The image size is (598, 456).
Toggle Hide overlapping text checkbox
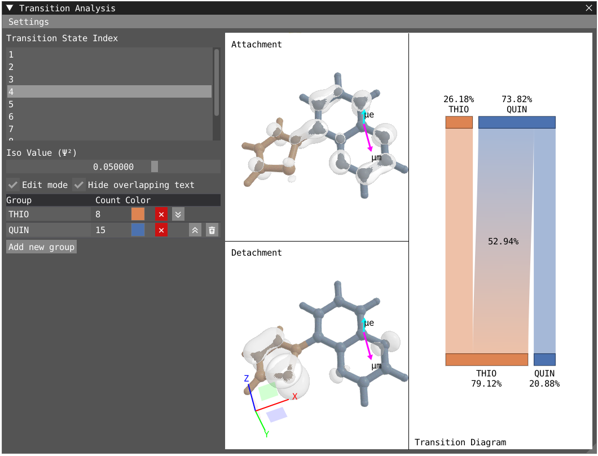tap(79, 185)
